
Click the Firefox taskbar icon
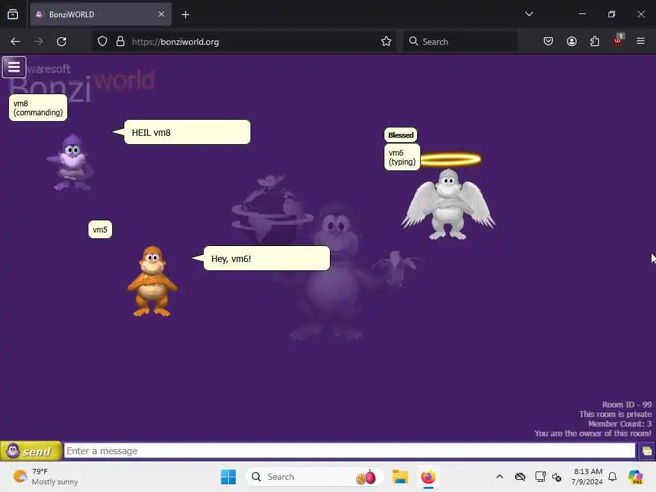pos(429,477)
